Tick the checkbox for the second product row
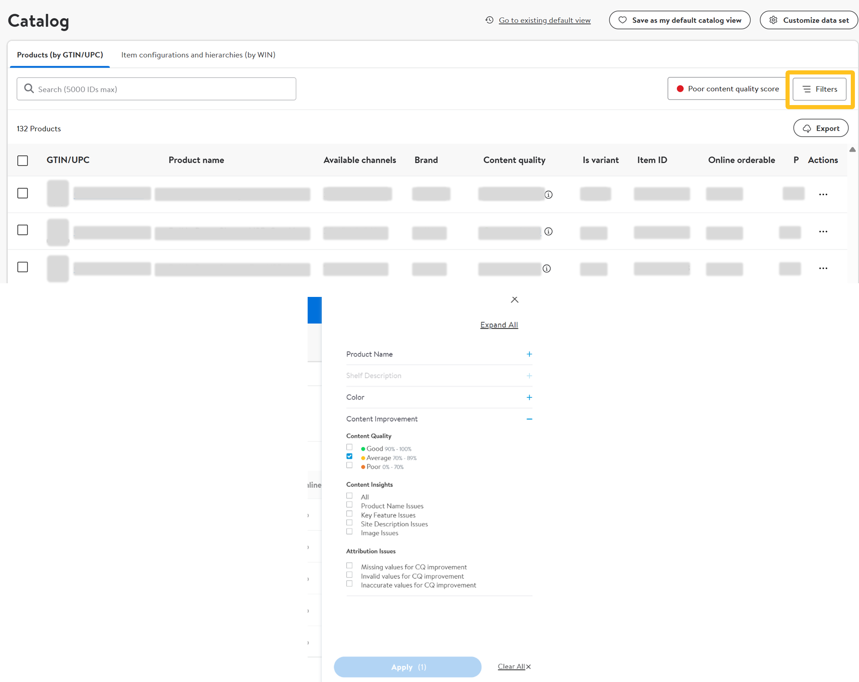 [23, 230]
